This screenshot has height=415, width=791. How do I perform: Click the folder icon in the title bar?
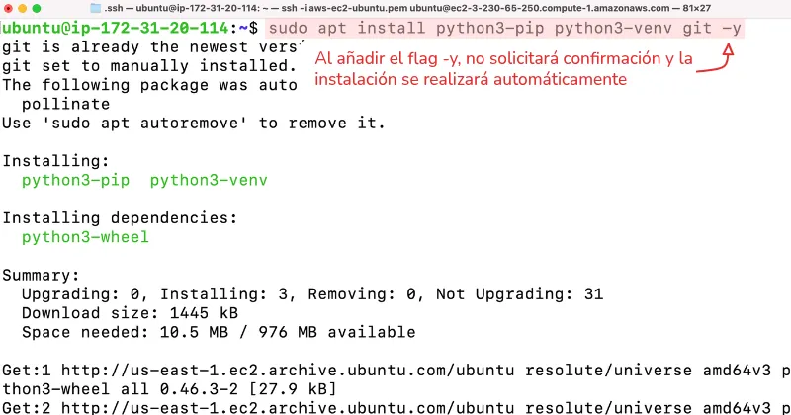pos(95,8)
